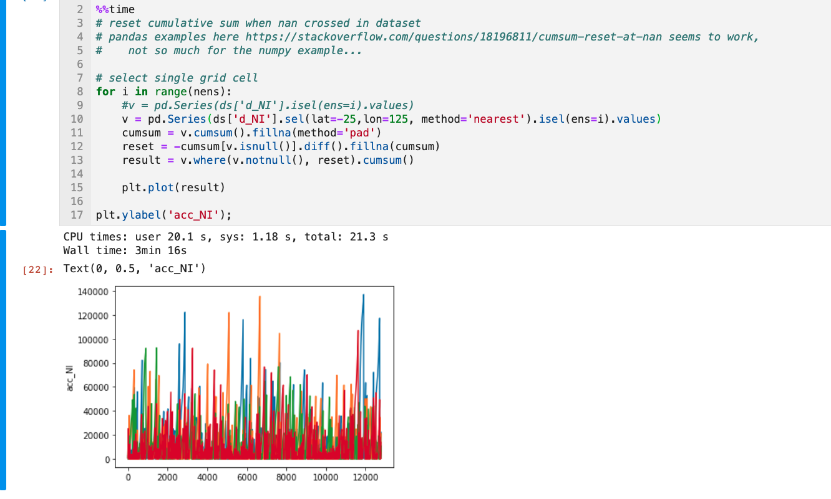Click the '# select single grid cell' comment
The image size is (831, 499).
tap(177, 78)
